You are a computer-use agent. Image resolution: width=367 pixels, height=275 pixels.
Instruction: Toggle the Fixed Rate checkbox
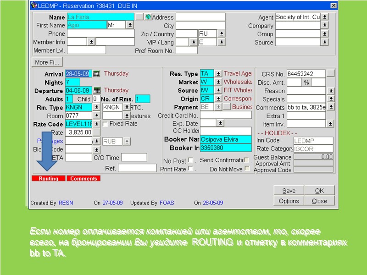(105, 124)
